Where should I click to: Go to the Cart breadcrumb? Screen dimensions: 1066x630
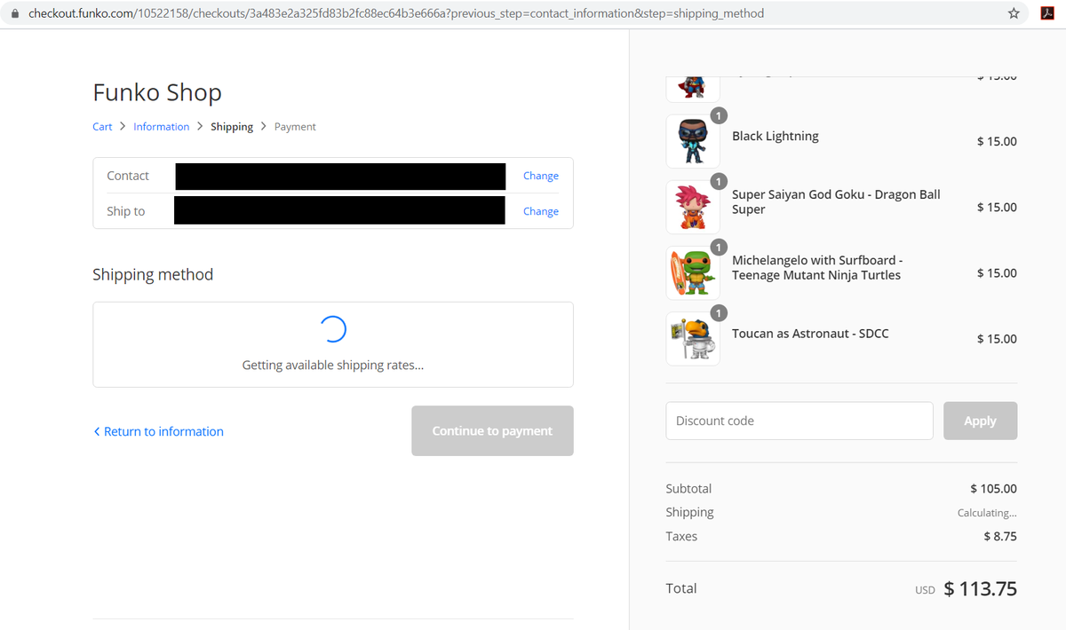pos(102,127)
